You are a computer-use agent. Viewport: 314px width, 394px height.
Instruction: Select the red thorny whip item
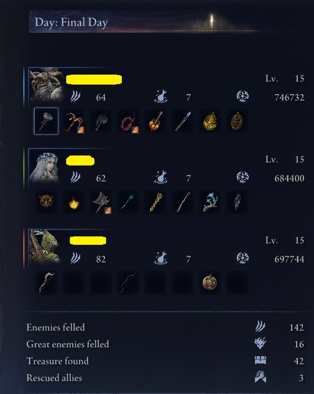point(128,121)
